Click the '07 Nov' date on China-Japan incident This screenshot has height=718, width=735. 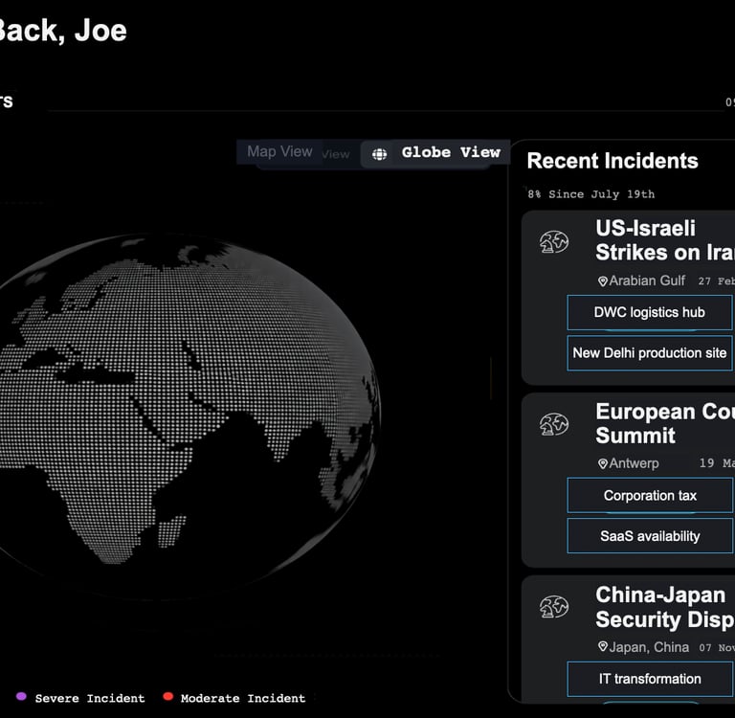click(x=717, y=648)
